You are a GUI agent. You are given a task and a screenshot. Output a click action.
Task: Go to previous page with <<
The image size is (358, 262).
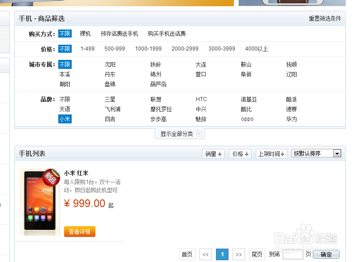point(206,254)
